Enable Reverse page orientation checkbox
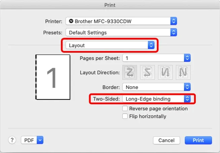 tap(125, 109)
